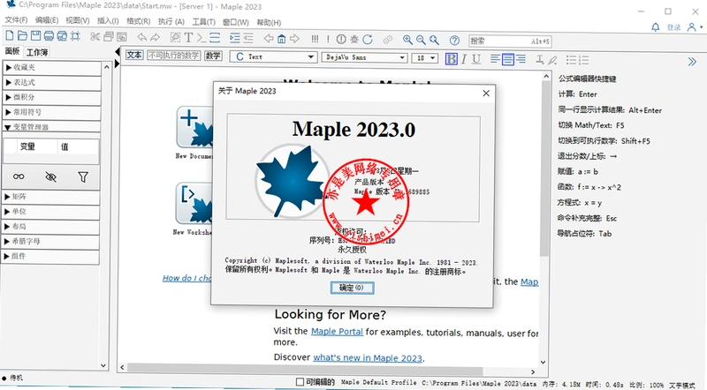Print the document via the printer icon

tap(49, 36)
